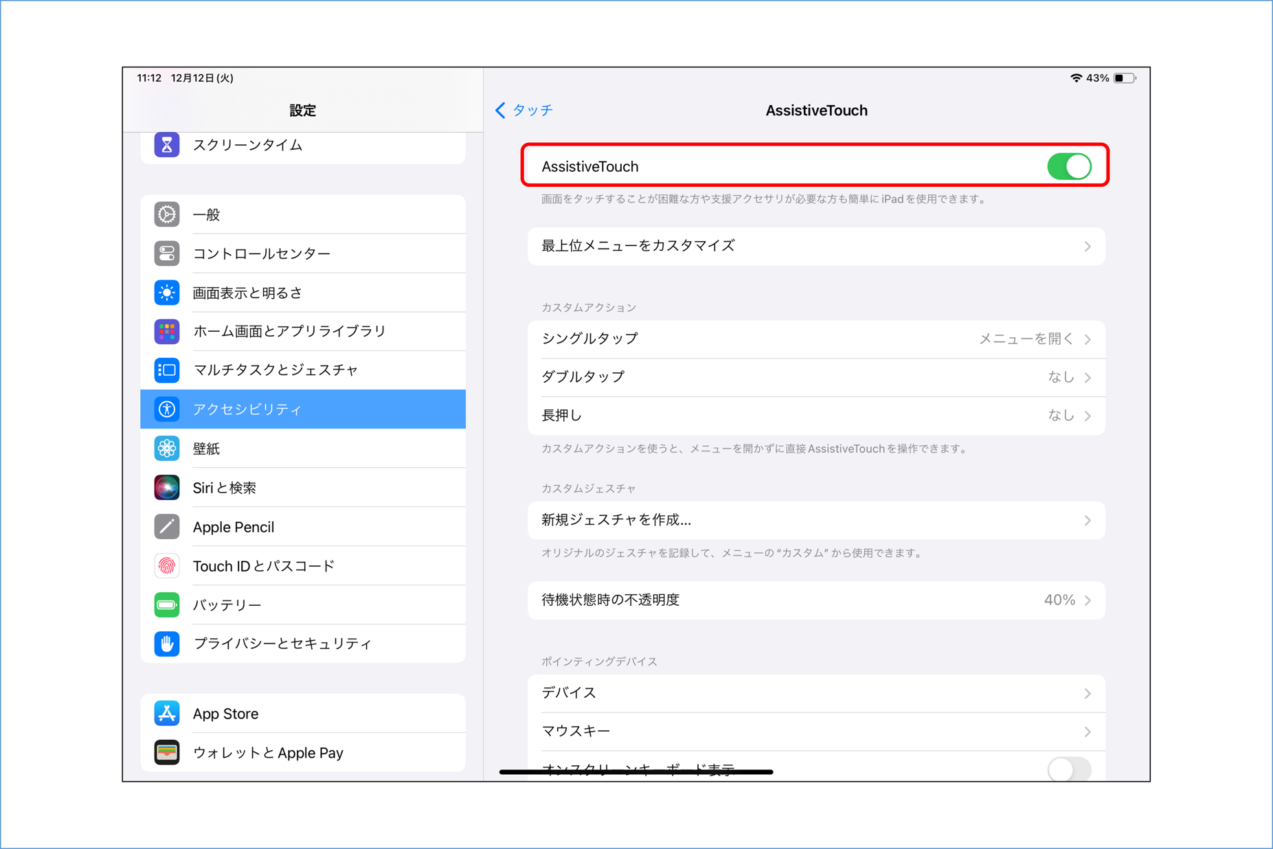The height and width of the screenshot is (849, 1273).
Task: Tap the Screen Time hourglass icon
Action: tap(167, 145)
